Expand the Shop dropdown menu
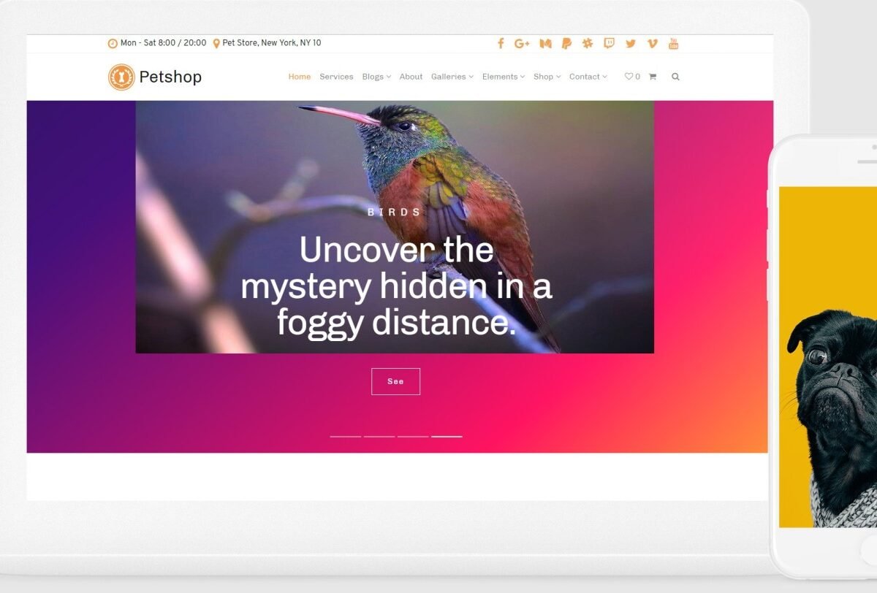 [x=547, y=77]
